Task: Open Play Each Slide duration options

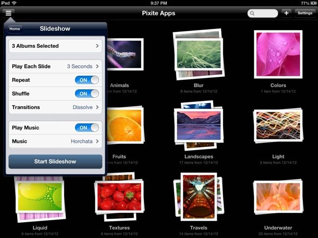Action: (55, 66)
